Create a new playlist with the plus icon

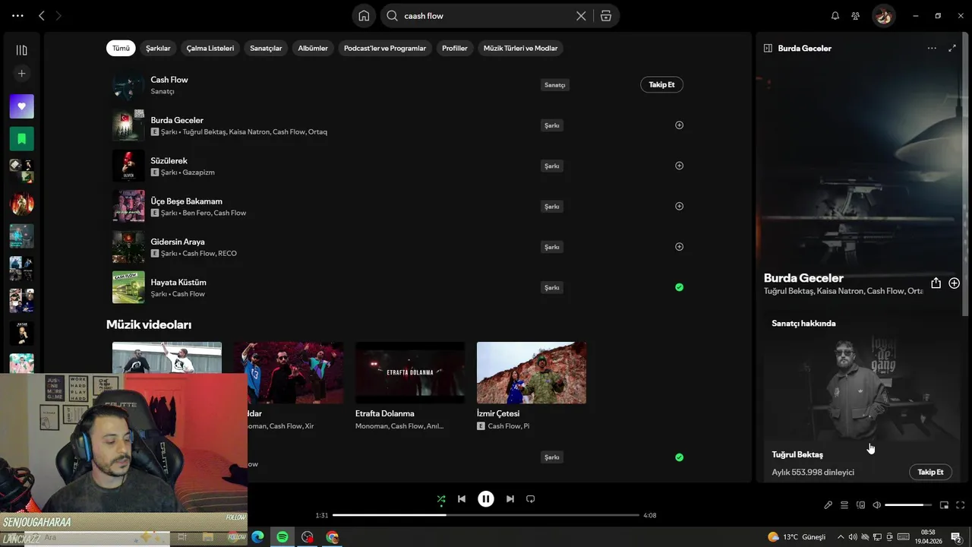tap(21, 74)
